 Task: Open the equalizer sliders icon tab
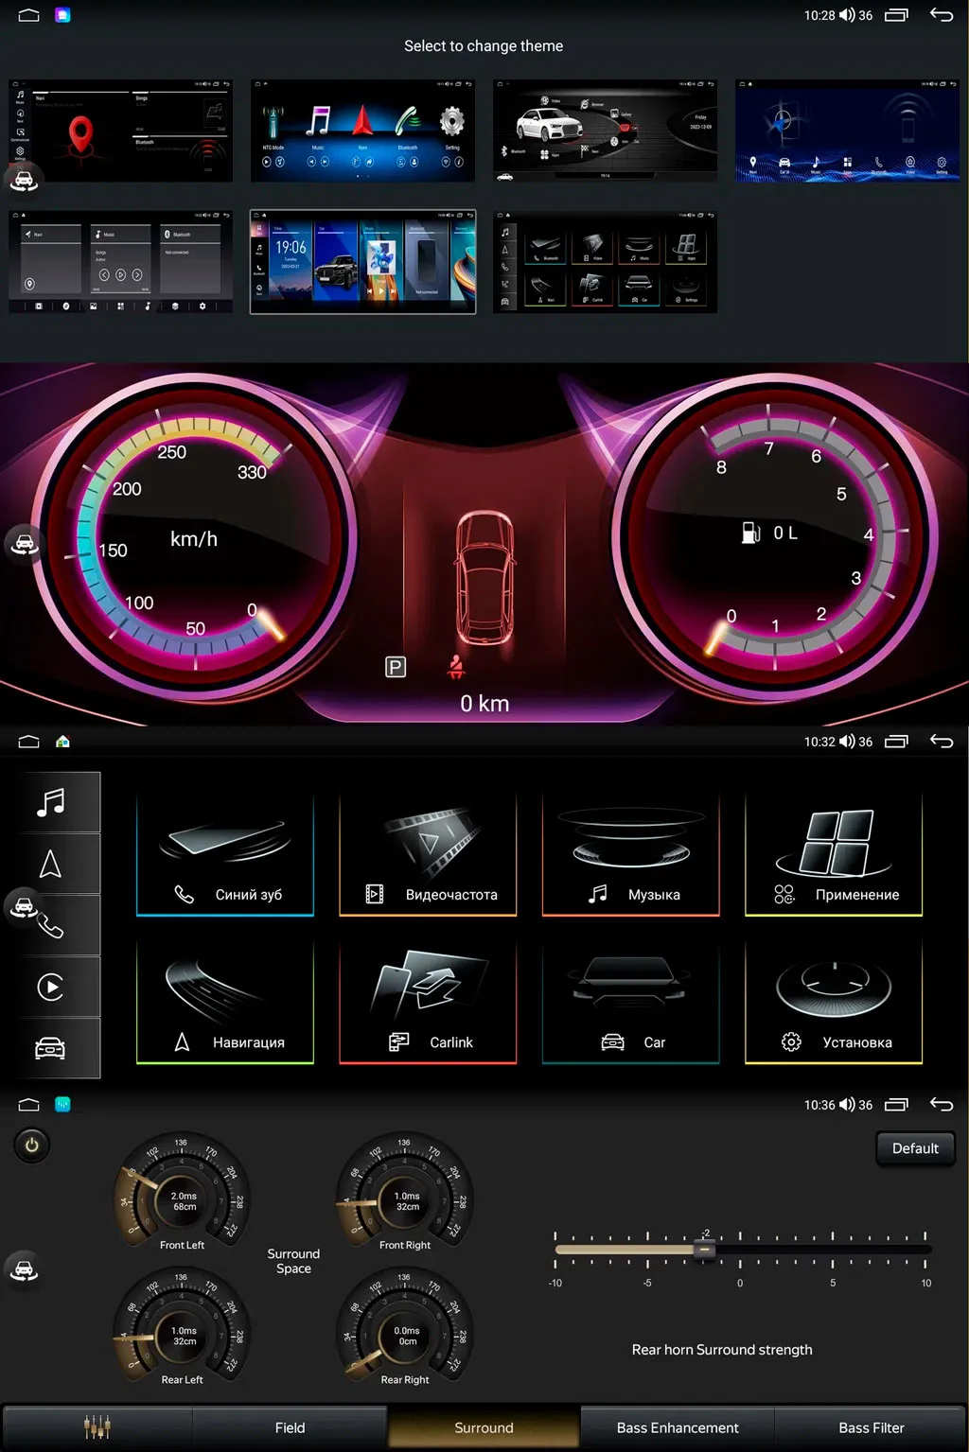pos(97,1427)
